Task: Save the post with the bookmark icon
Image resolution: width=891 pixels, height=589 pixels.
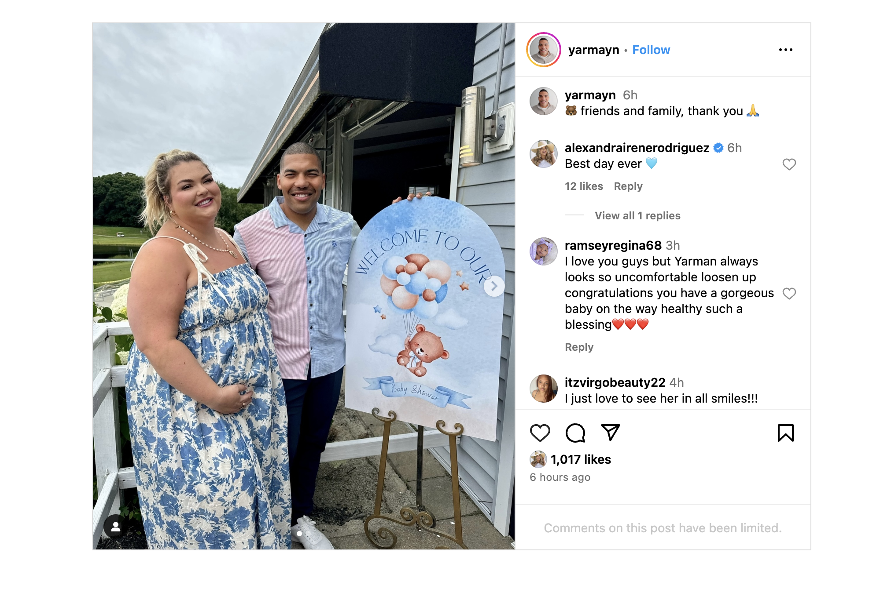Action: pos(785,433)
